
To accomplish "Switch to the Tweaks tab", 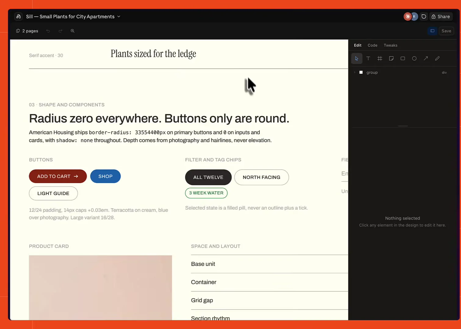I will (x=390, y=45).
